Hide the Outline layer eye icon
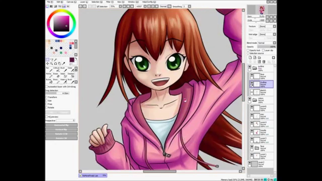322x181 pixels. click(252, 83)
